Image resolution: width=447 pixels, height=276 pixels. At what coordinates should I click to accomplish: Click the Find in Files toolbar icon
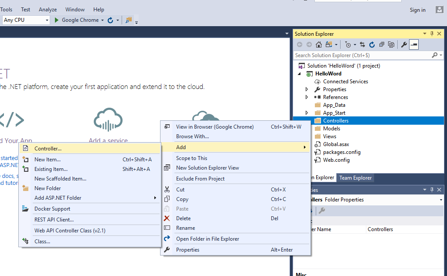coord(129,20)
